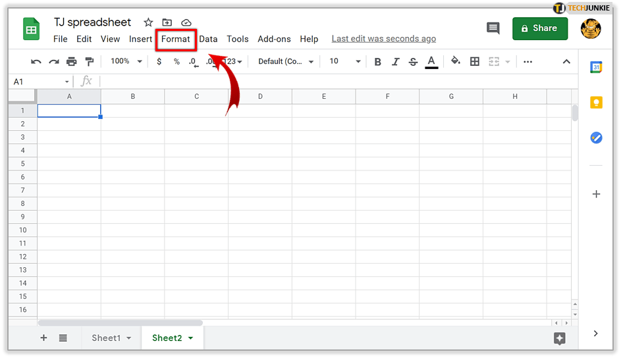The image size is (621, 358).
Task: Click the A1 name box field
Action: coord(40,82)
